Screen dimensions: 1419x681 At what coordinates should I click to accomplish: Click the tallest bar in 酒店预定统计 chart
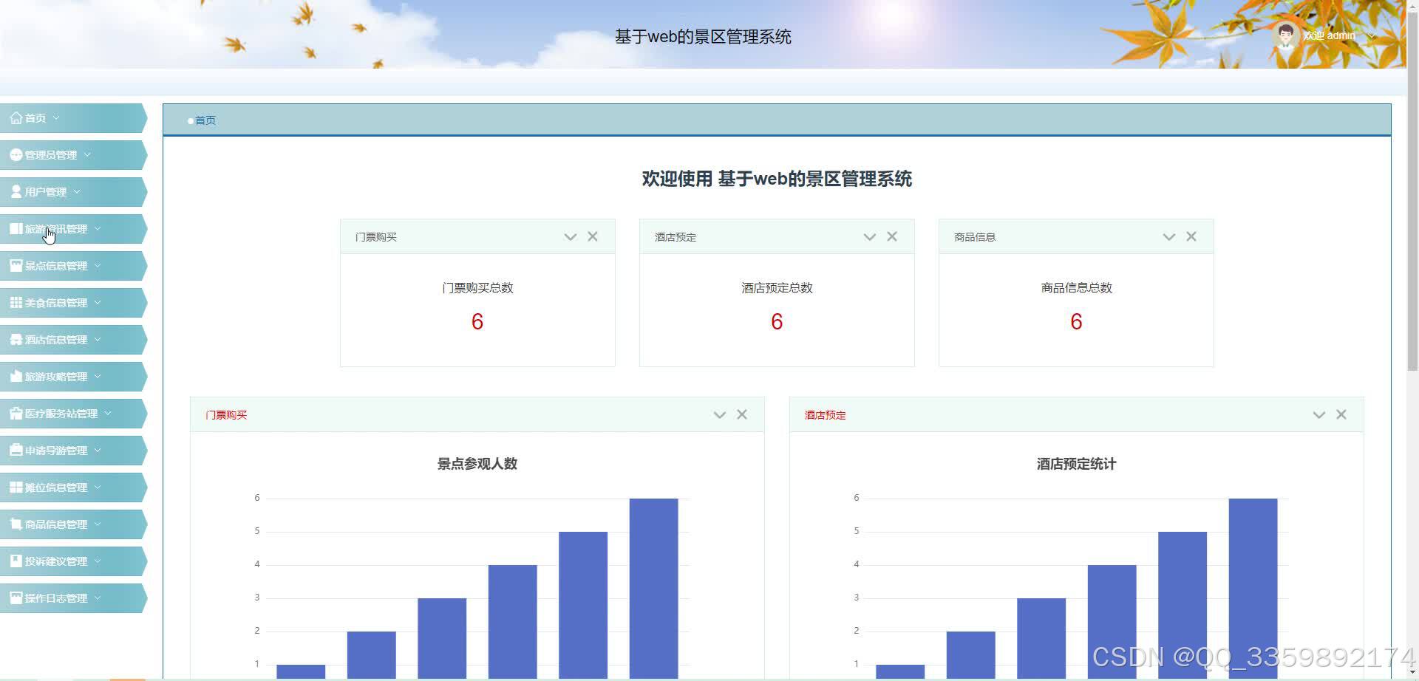tap(1253, 588)
